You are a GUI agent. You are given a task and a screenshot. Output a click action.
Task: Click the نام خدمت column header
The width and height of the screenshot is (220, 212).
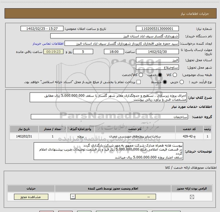(135, 129)
